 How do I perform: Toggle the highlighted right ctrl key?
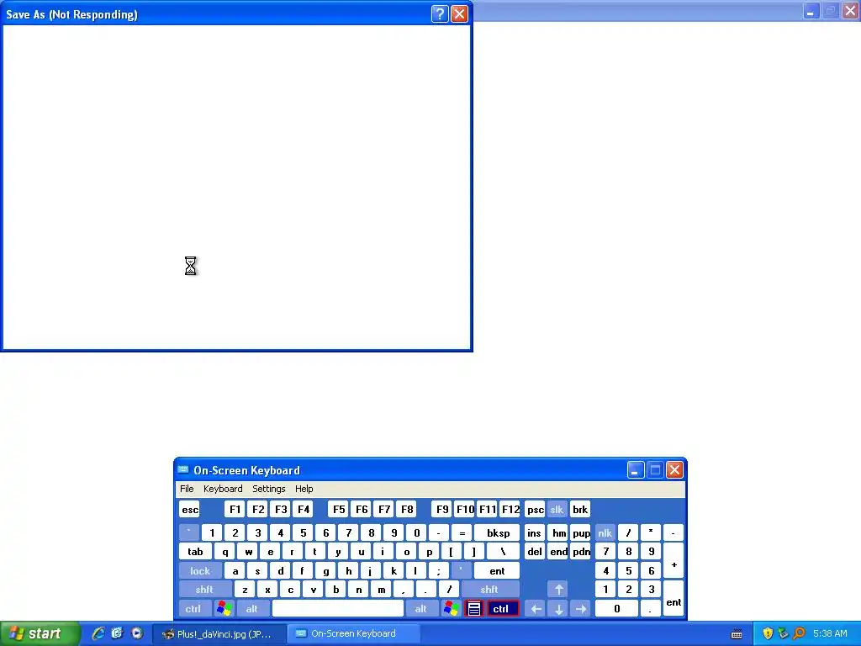tap(503, 609)
